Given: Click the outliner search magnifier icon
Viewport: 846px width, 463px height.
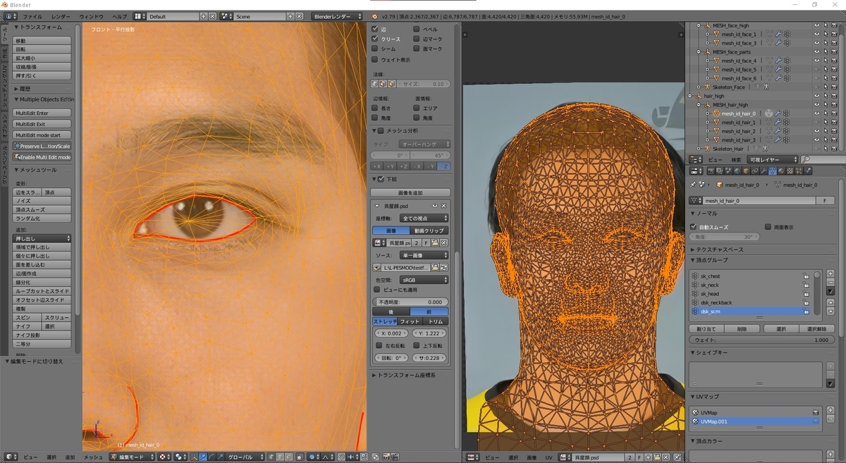Looking at the screenshot, I should point(806,160).
